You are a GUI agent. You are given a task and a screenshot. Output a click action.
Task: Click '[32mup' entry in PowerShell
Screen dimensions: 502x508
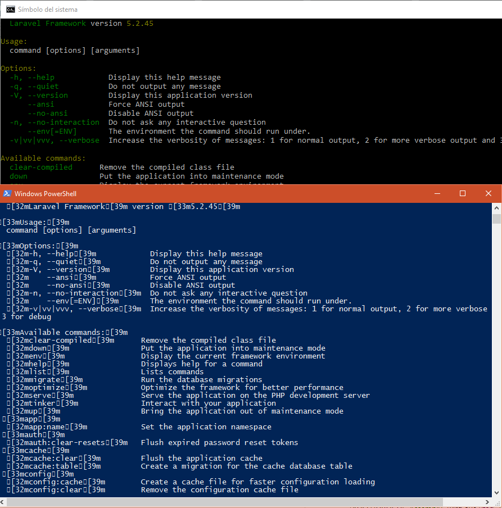(34, 411)
